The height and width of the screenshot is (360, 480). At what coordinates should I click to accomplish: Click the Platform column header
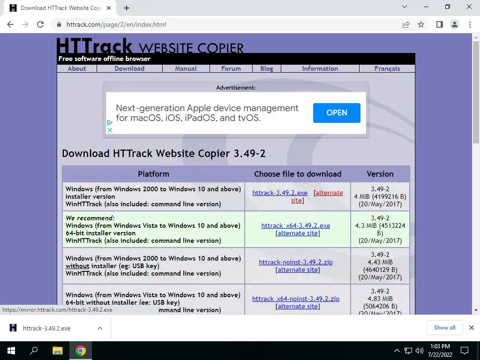tap(153, 174)
